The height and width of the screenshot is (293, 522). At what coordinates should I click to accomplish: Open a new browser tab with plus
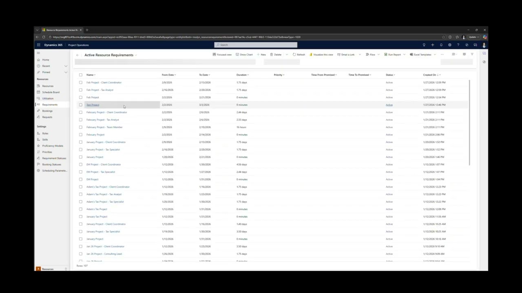click(x=87, y=30)
